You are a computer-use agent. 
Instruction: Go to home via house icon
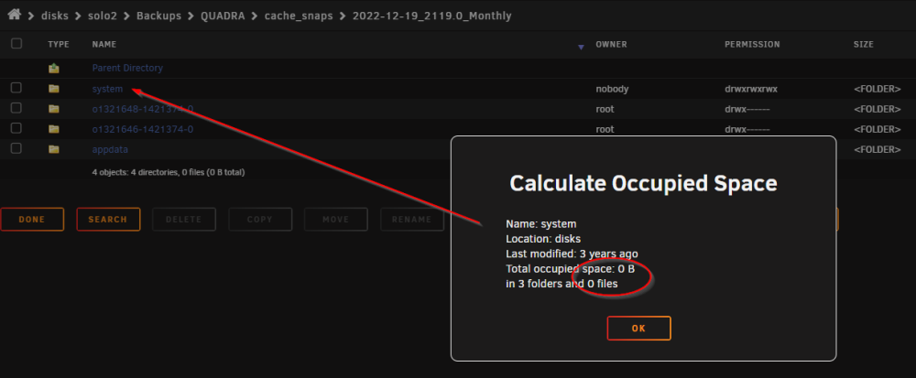pyautogui.click(x=15, y=15)
